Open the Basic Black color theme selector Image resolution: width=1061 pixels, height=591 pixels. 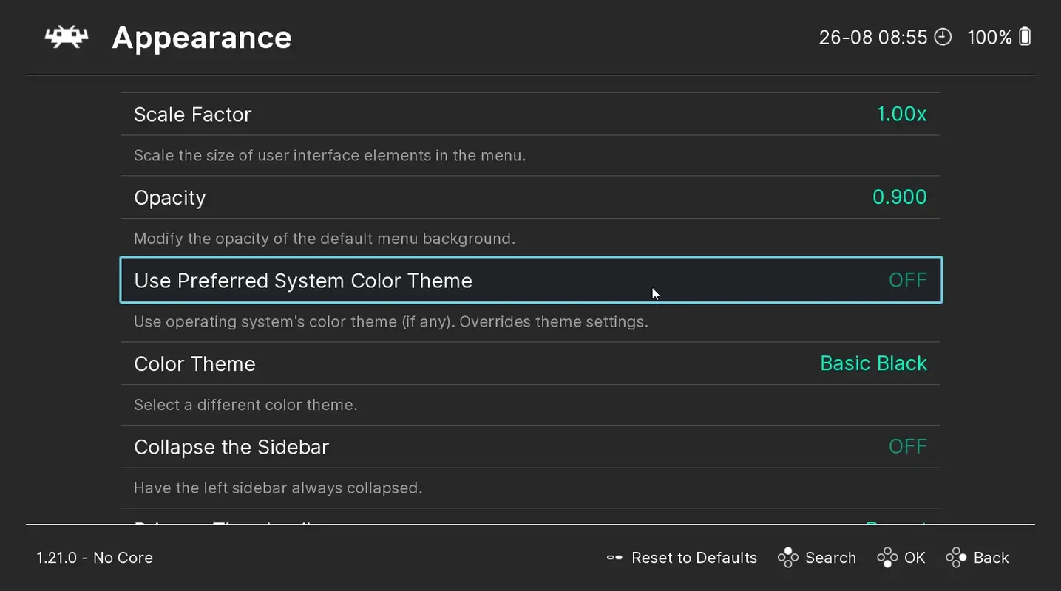tap(873, 363)
